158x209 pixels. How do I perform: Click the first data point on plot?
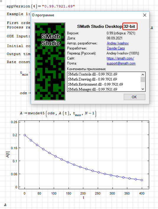(25, 135)
